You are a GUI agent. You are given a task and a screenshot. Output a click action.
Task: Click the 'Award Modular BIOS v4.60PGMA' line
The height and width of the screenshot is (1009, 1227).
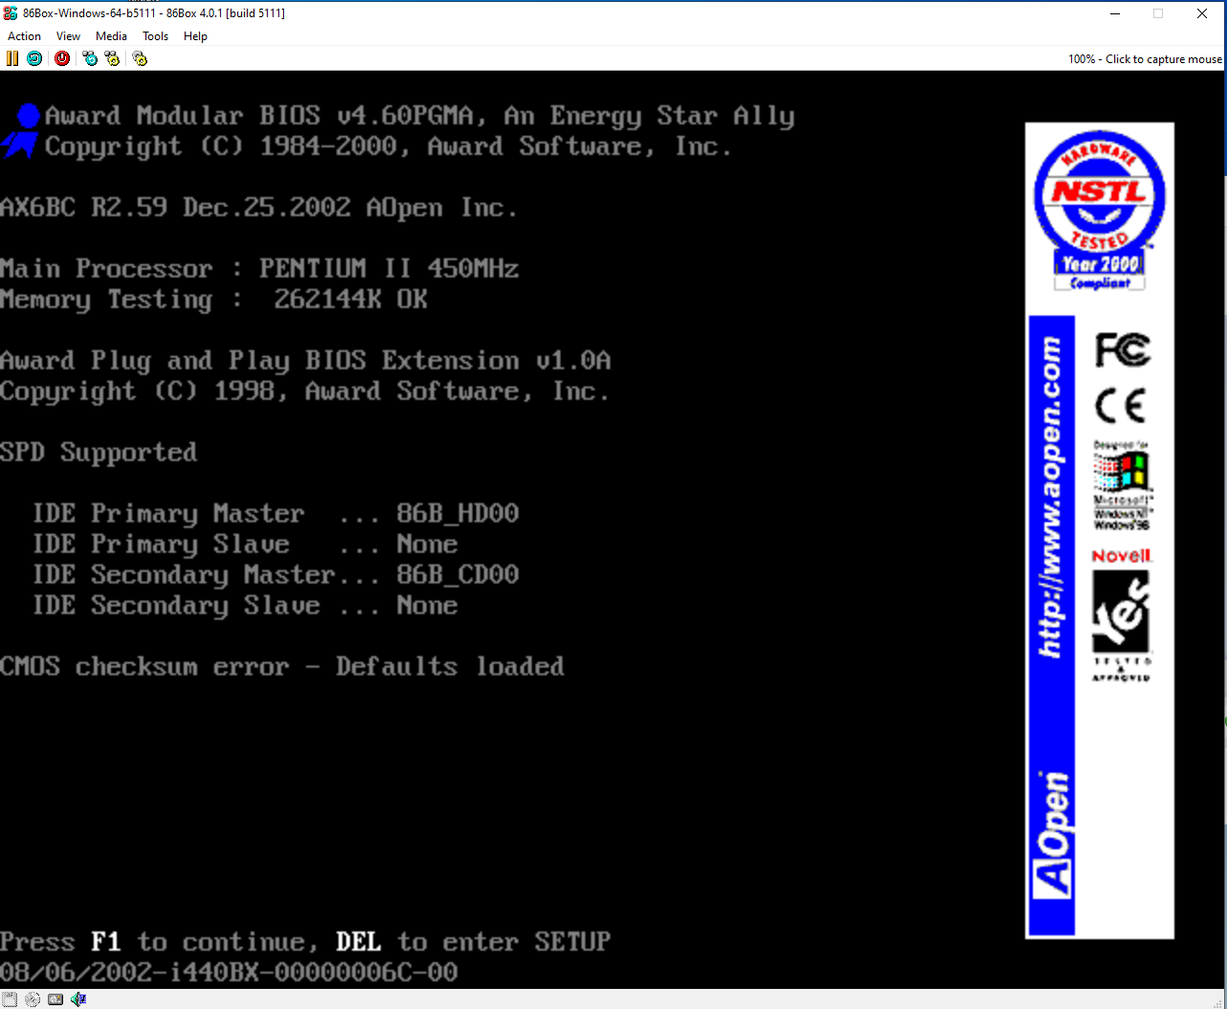coord(420,116)
